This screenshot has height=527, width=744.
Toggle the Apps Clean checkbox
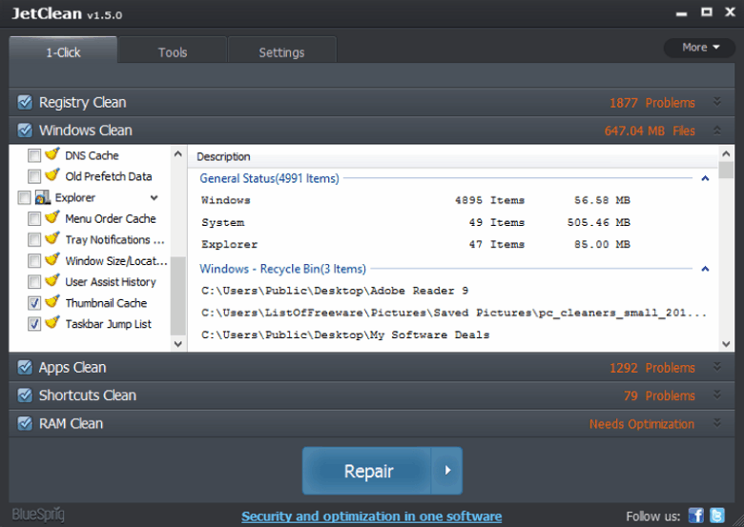tap(25, 367)
